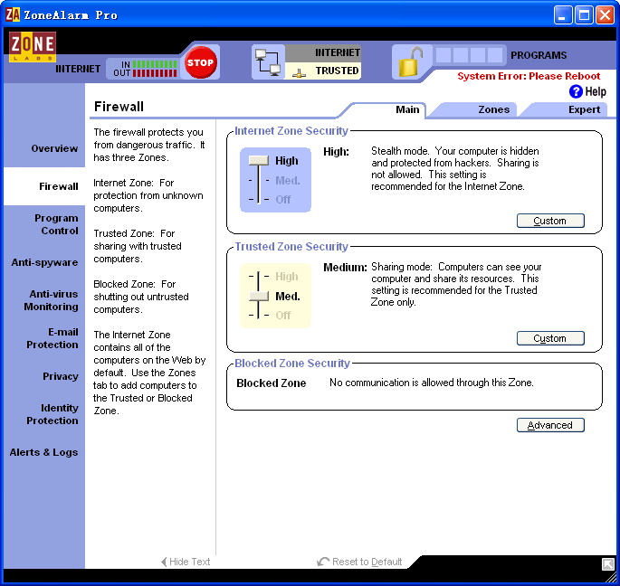Open Privacy panel
Image resolution: width=620 pixels, height=586 pixels.
[61, 376]
